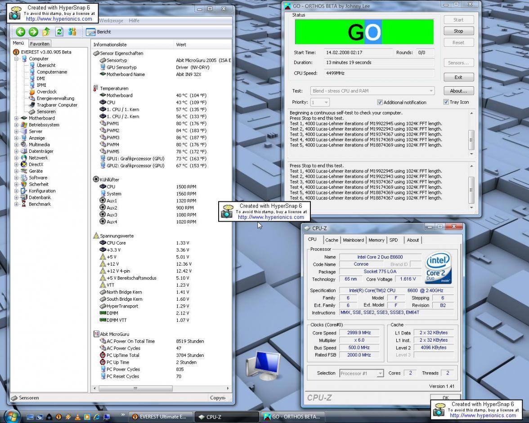
Task: Click the Datenbank icon in tree
Action: coord(23,197)
